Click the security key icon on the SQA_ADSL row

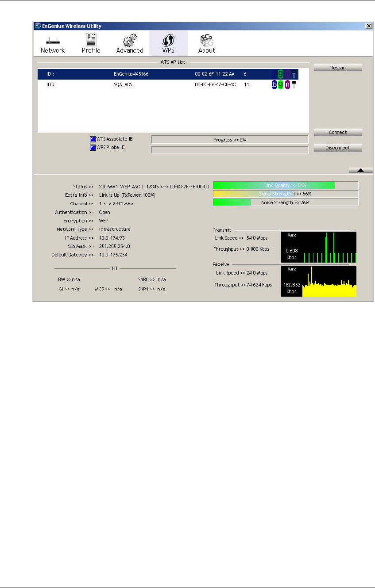(x=294, y=84)
